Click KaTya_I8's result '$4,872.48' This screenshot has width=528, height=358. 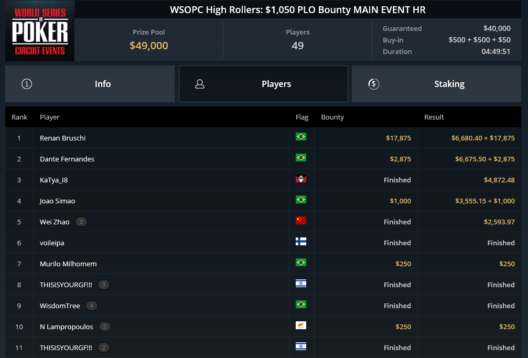click(499, 180)
